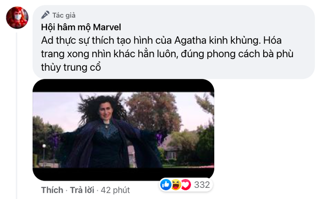The image size is (320, 199).
Task: Click the gray comment text bubble
Action: pyautogui.click(x=174, y=42)
